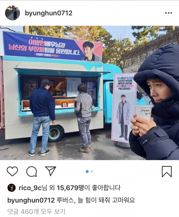Tap the menu board inside truck window
The width and height of the screenshot is (179, 217).
74,87
